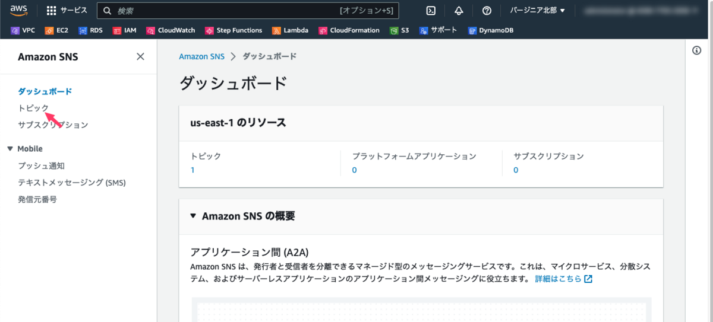This screenshot has height=322, width=713.
Task: Open the バージニア北部 region dropdown
Action: pos(538,11)
